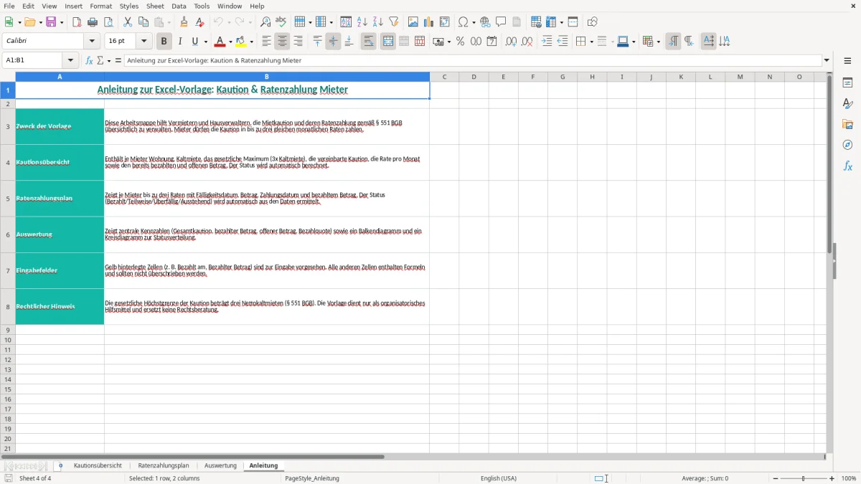This screenshot has width=861, height=484.
Task: Open the Function Wizard
Action: pyautogui.click(x=90, y=61)
